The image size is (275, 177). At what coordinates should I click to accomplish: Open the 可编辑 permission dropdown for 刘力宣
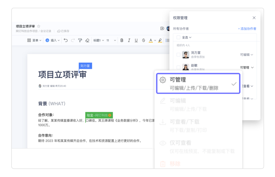(246, 55)
